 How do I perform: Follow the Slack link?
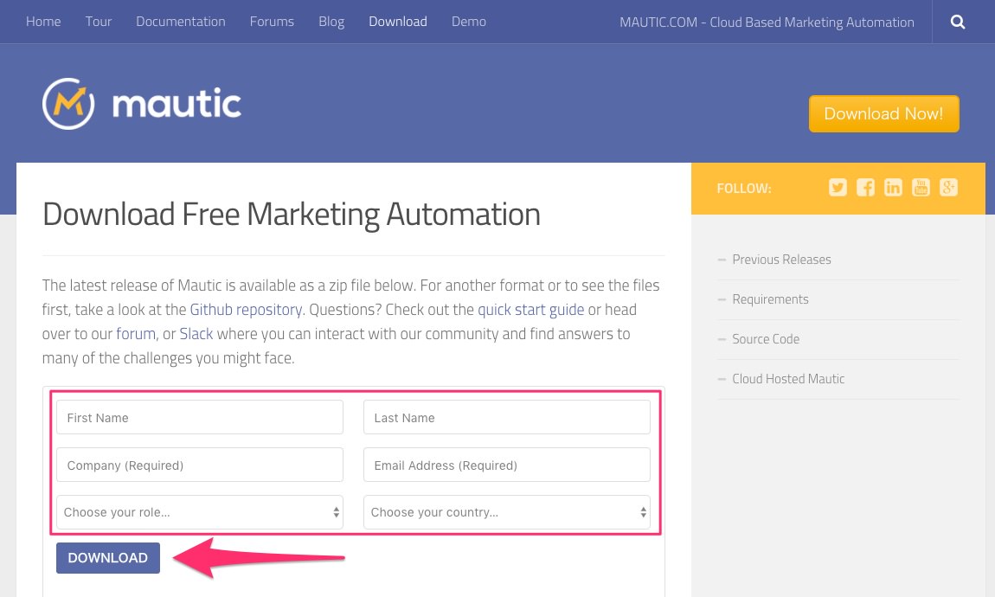click(x=196, y=334)
